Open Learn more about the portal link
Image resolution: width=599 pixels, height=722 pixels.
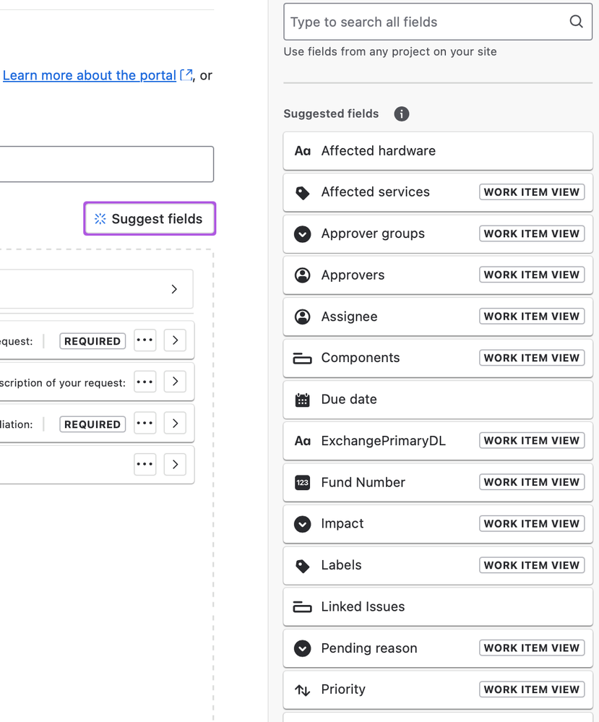pos(90,75)
